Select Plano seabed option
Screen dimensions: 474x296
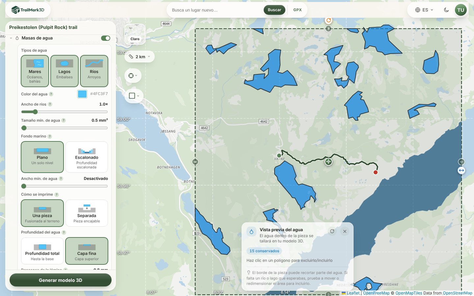click(x=42, y=157)
